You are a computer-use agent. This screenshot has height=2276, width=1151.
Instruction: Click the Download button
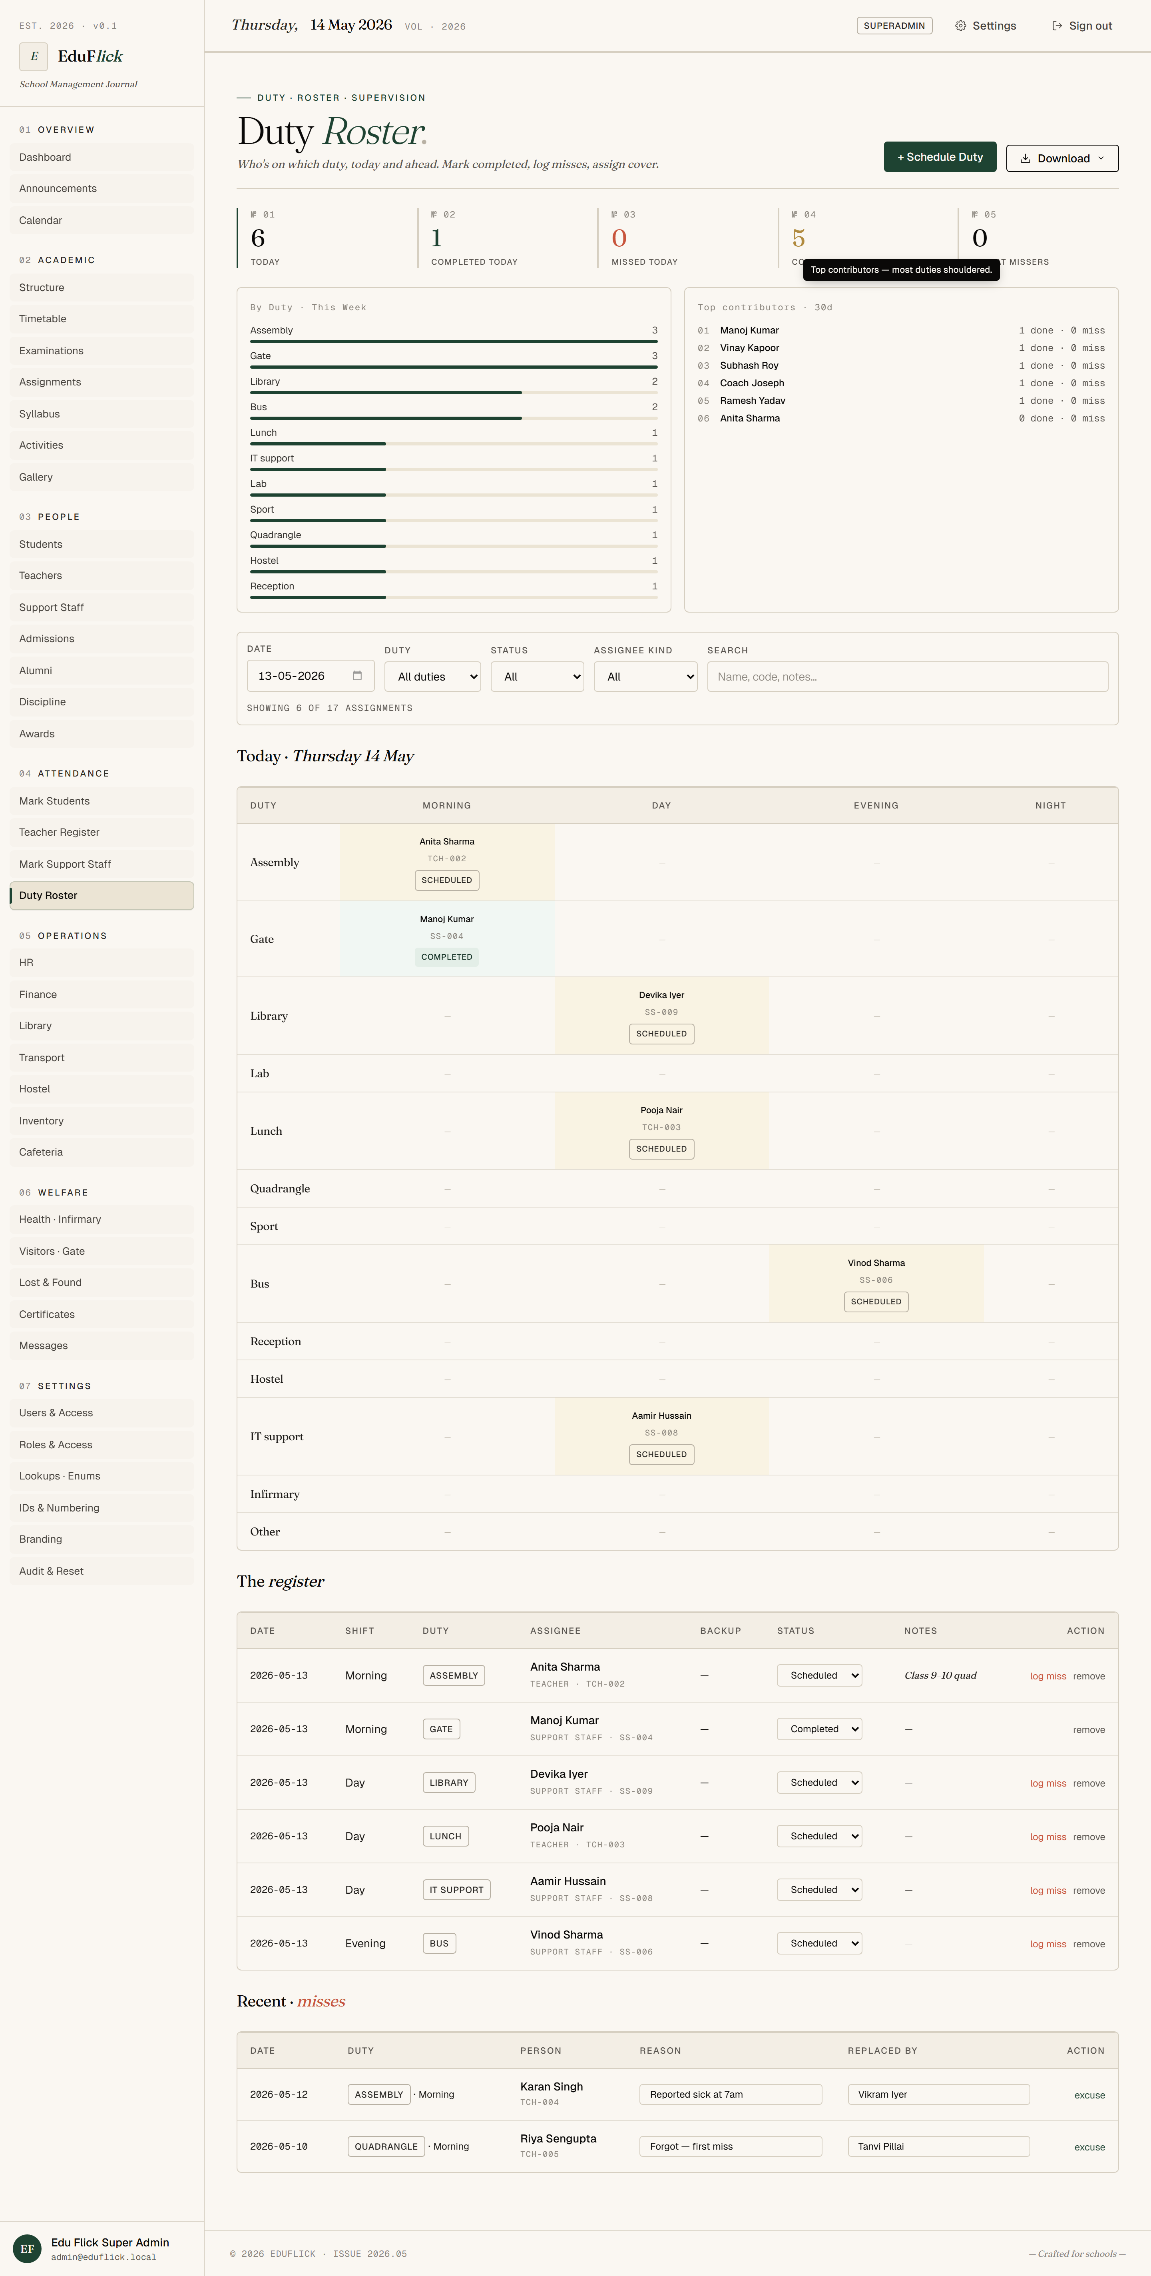[x=1062, y=159]
